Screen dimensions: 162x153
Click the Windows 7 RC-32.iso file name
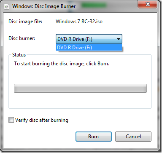[x=79, y=21]
